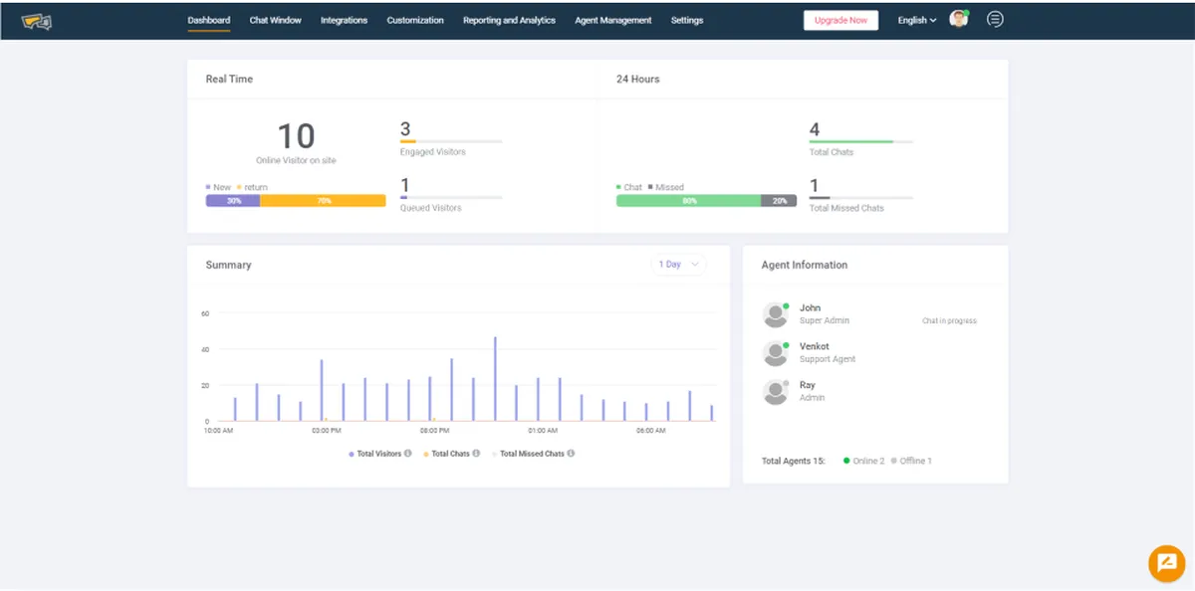Open the user profile avatar
Image resolution: width=1195 pixels, height=591 pixels.
pos(959,19)
